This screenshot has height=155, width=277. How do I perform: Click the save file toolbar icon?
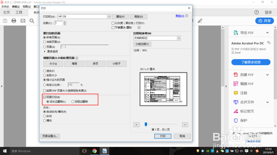tap(5, 21)
